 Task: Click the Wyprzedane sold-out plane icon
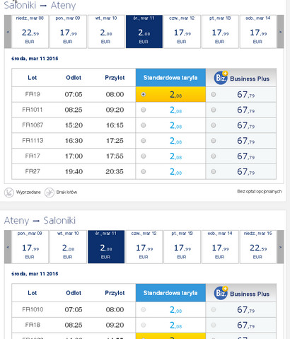point(9,193)
